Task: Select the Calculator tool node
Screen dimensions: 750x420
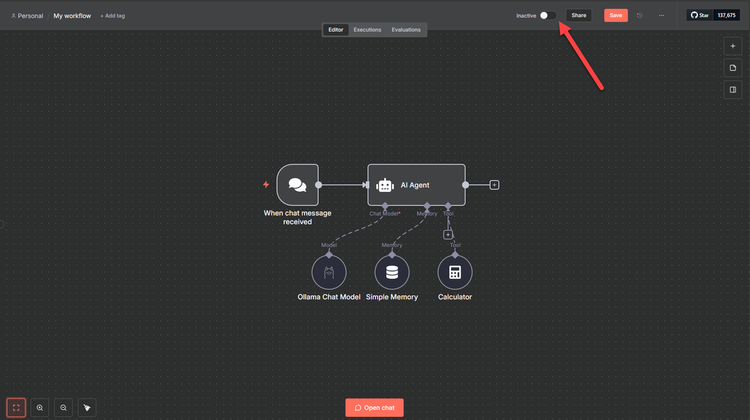Action: click(x=455, y=272)
